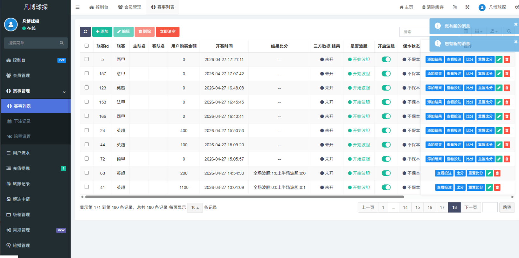The height and width of the screenshot is (258, 519).
Task: Close the first new-message notification
Action: point(516,24)
